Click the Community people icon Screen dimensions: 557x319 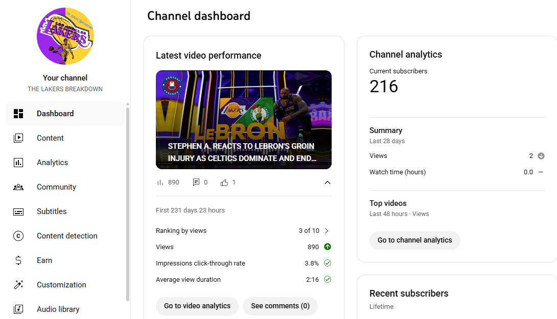click(18, 187)
